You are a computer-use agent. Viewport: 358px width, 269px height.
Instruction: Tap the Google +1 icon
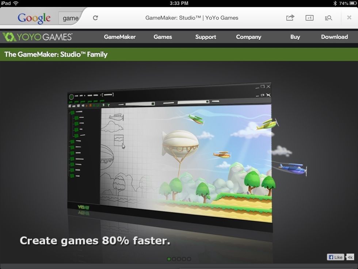(x=309, y=18)
